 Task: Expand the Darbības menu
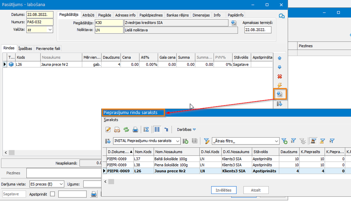point(186,130)
